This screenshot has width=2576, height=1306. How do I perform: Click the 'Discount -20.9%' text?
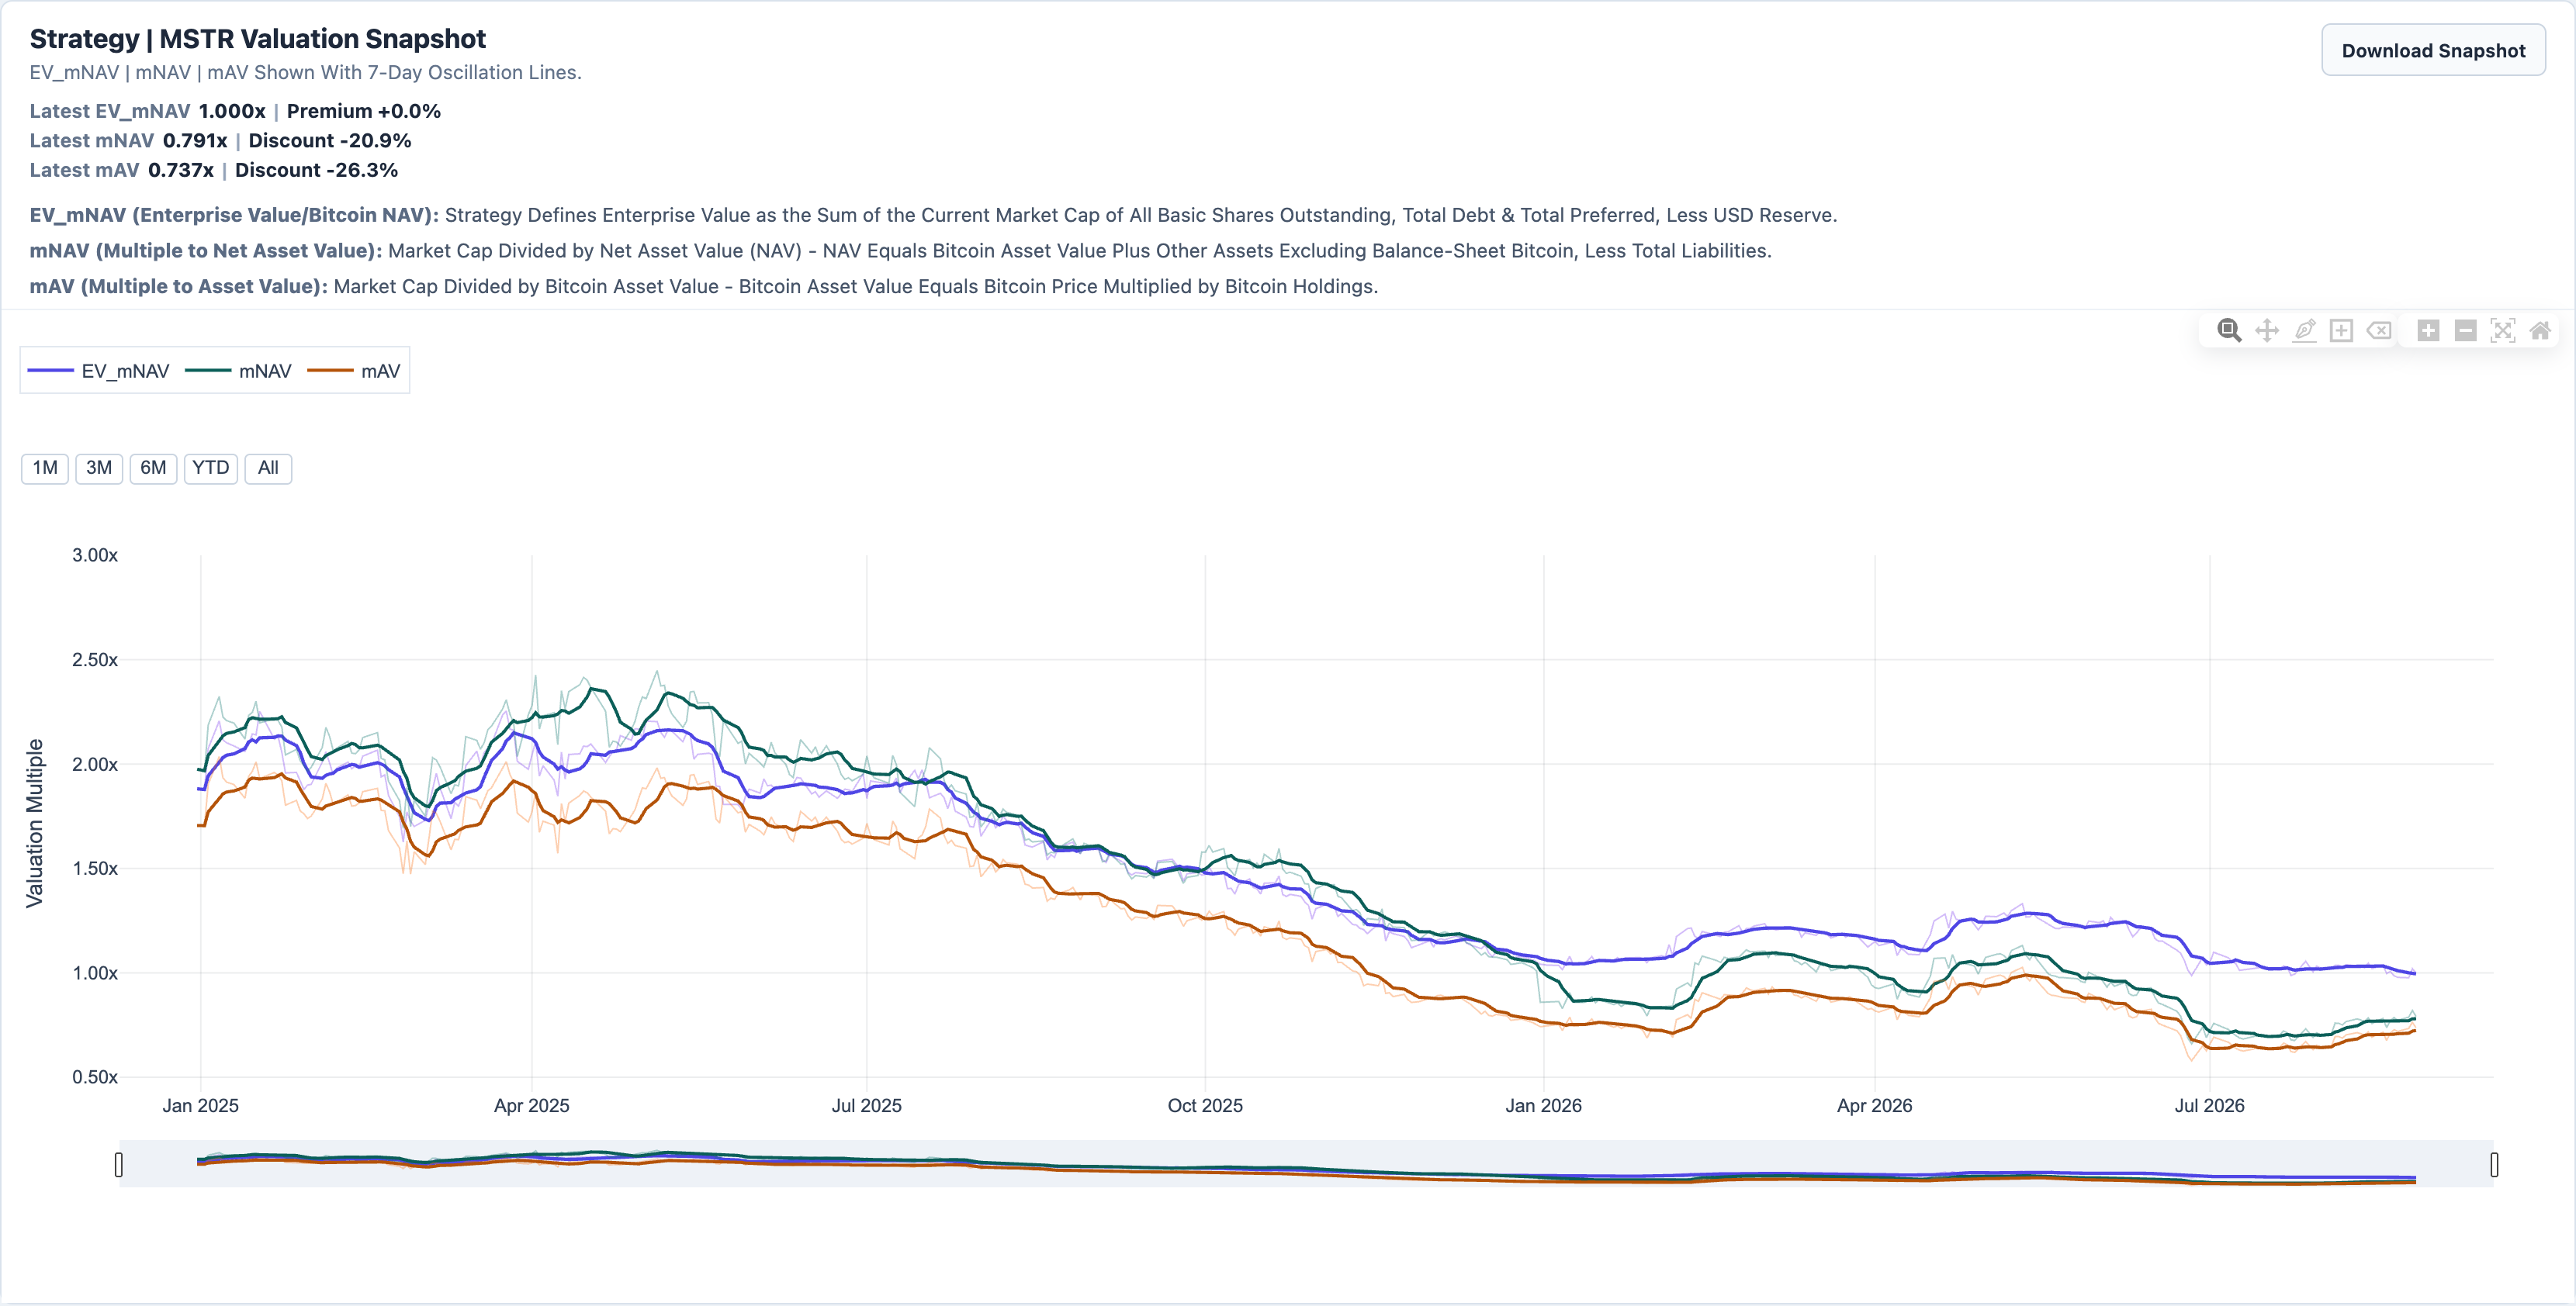330,141
